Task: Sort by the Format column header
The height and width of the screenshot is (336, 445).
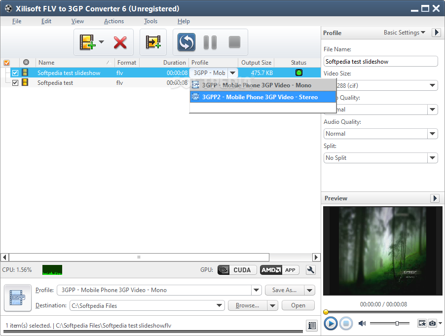Action: (x=127, y=63)
